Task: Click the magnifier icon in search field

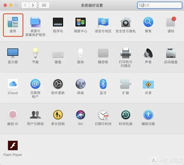Action: [x=141, y=5]
